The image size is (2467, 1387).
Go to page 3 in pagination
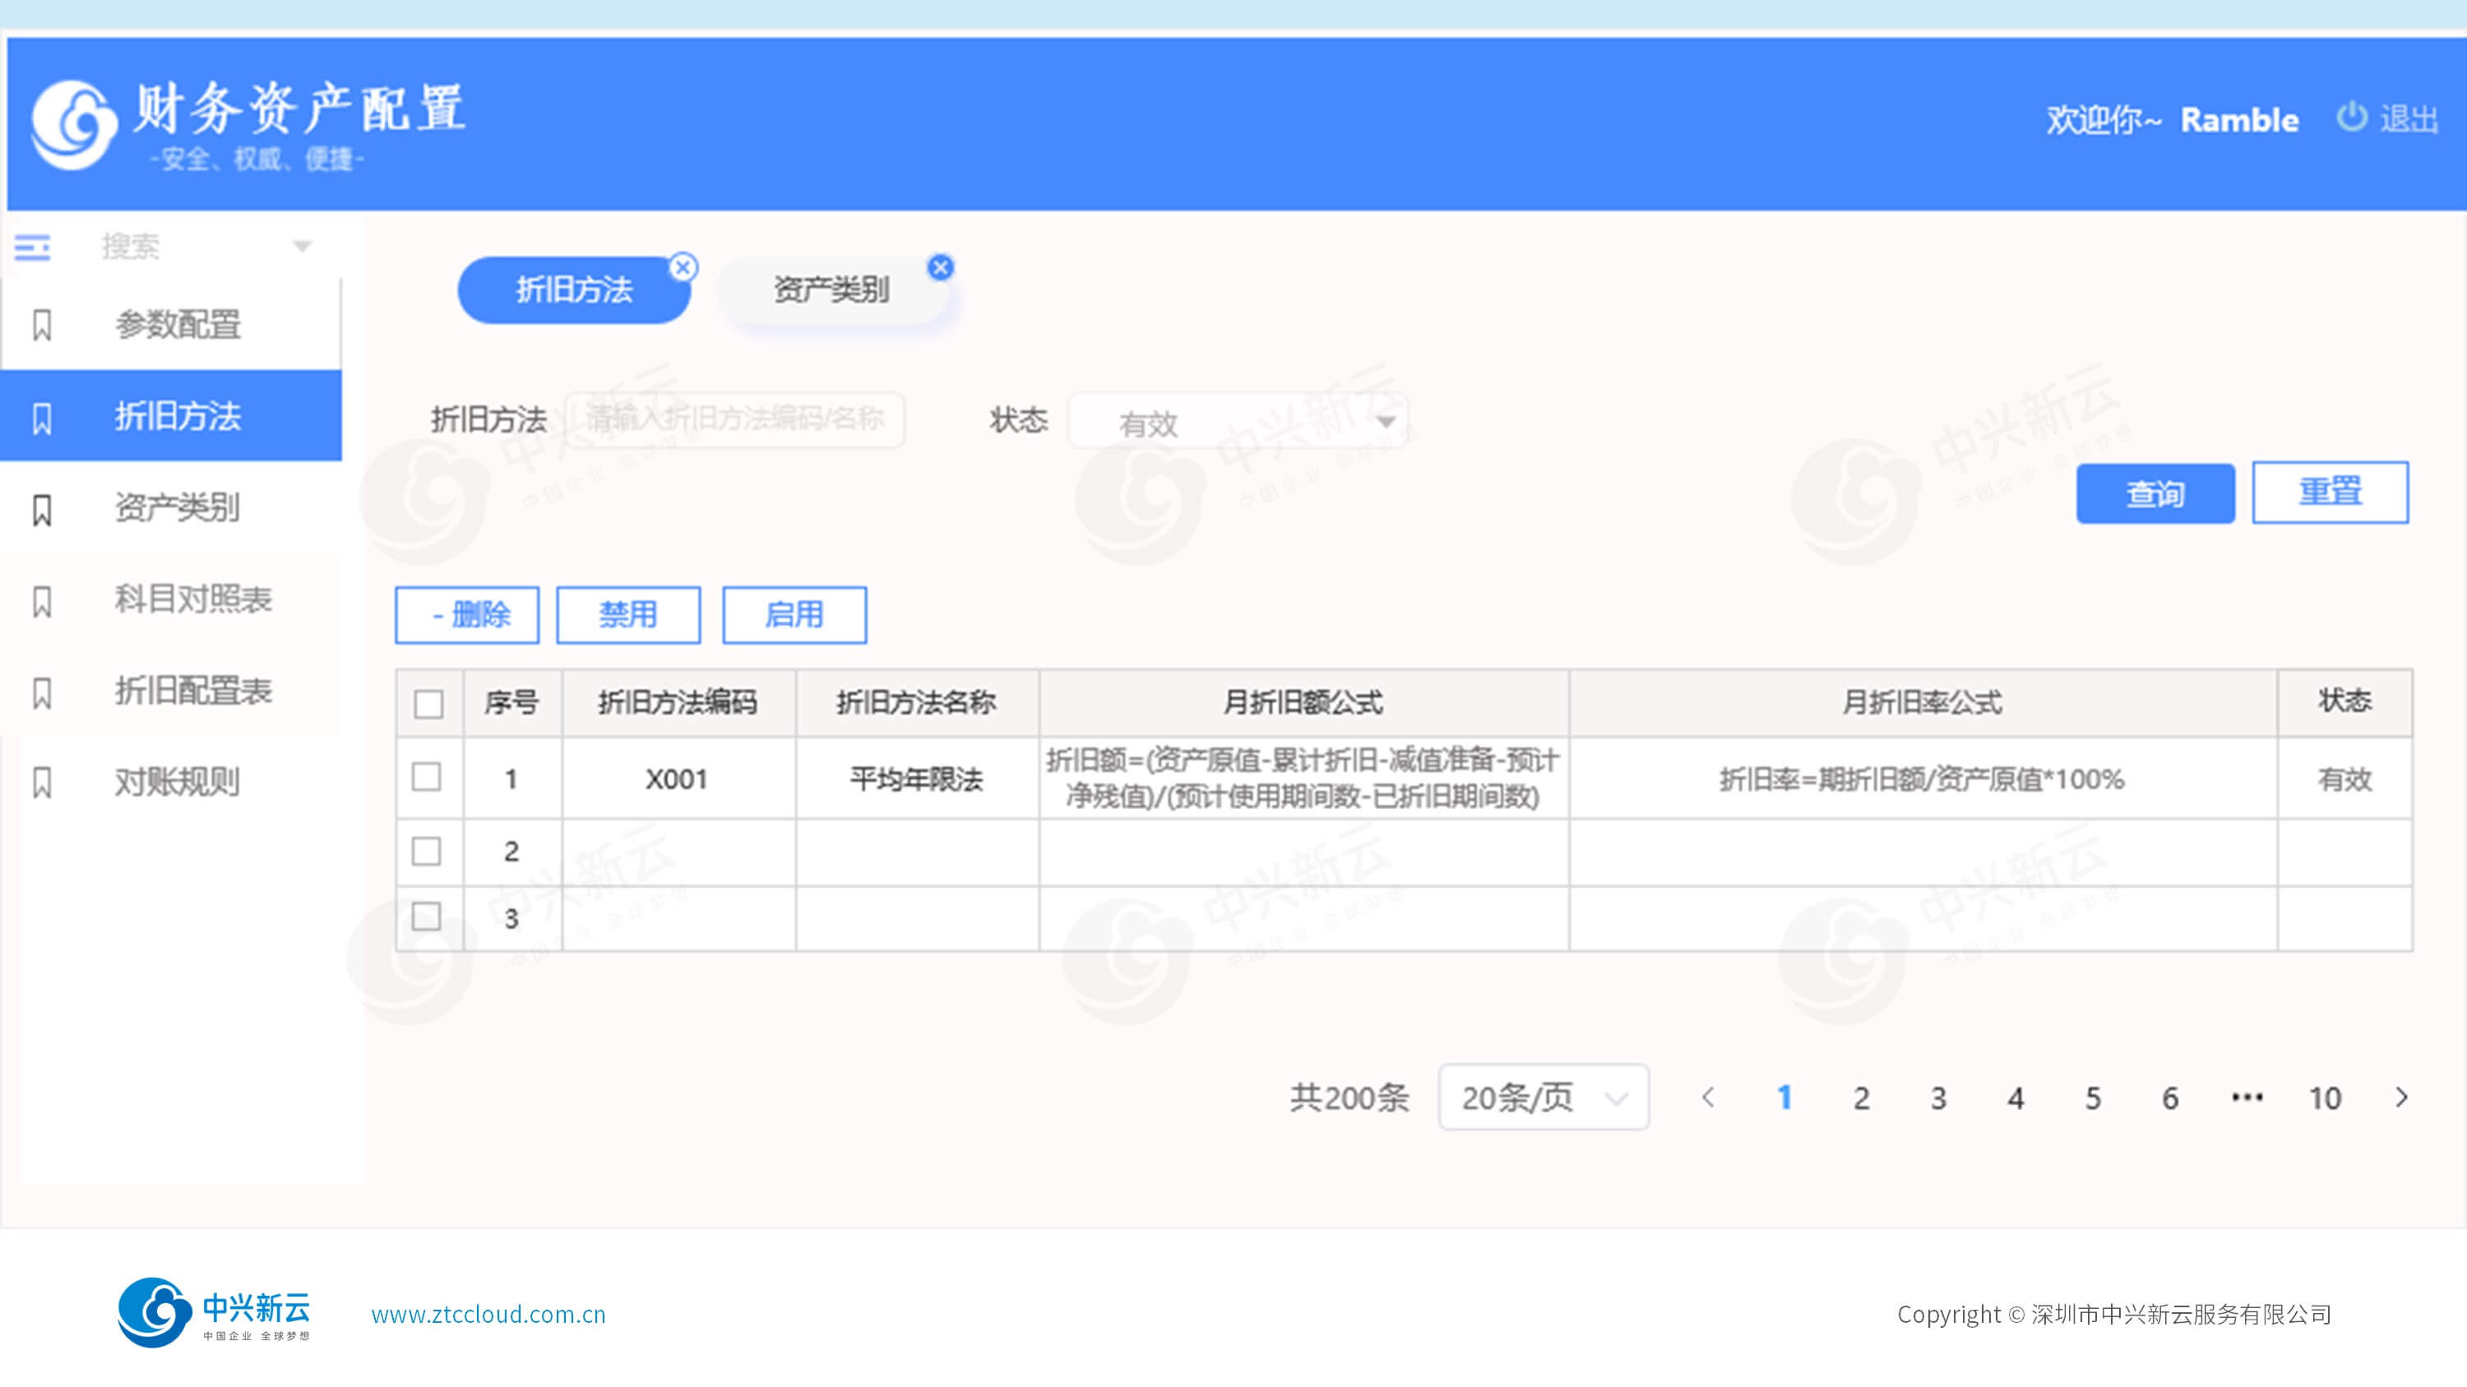(x=1938, y=1097)
